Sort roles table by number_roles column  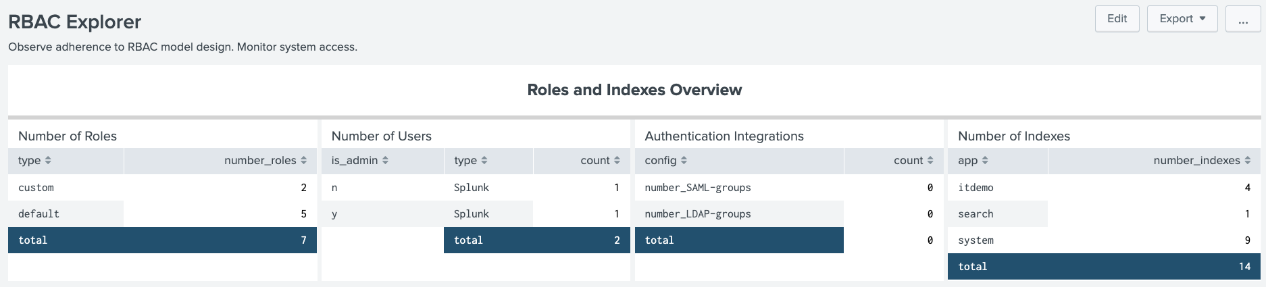pos(220,161)
